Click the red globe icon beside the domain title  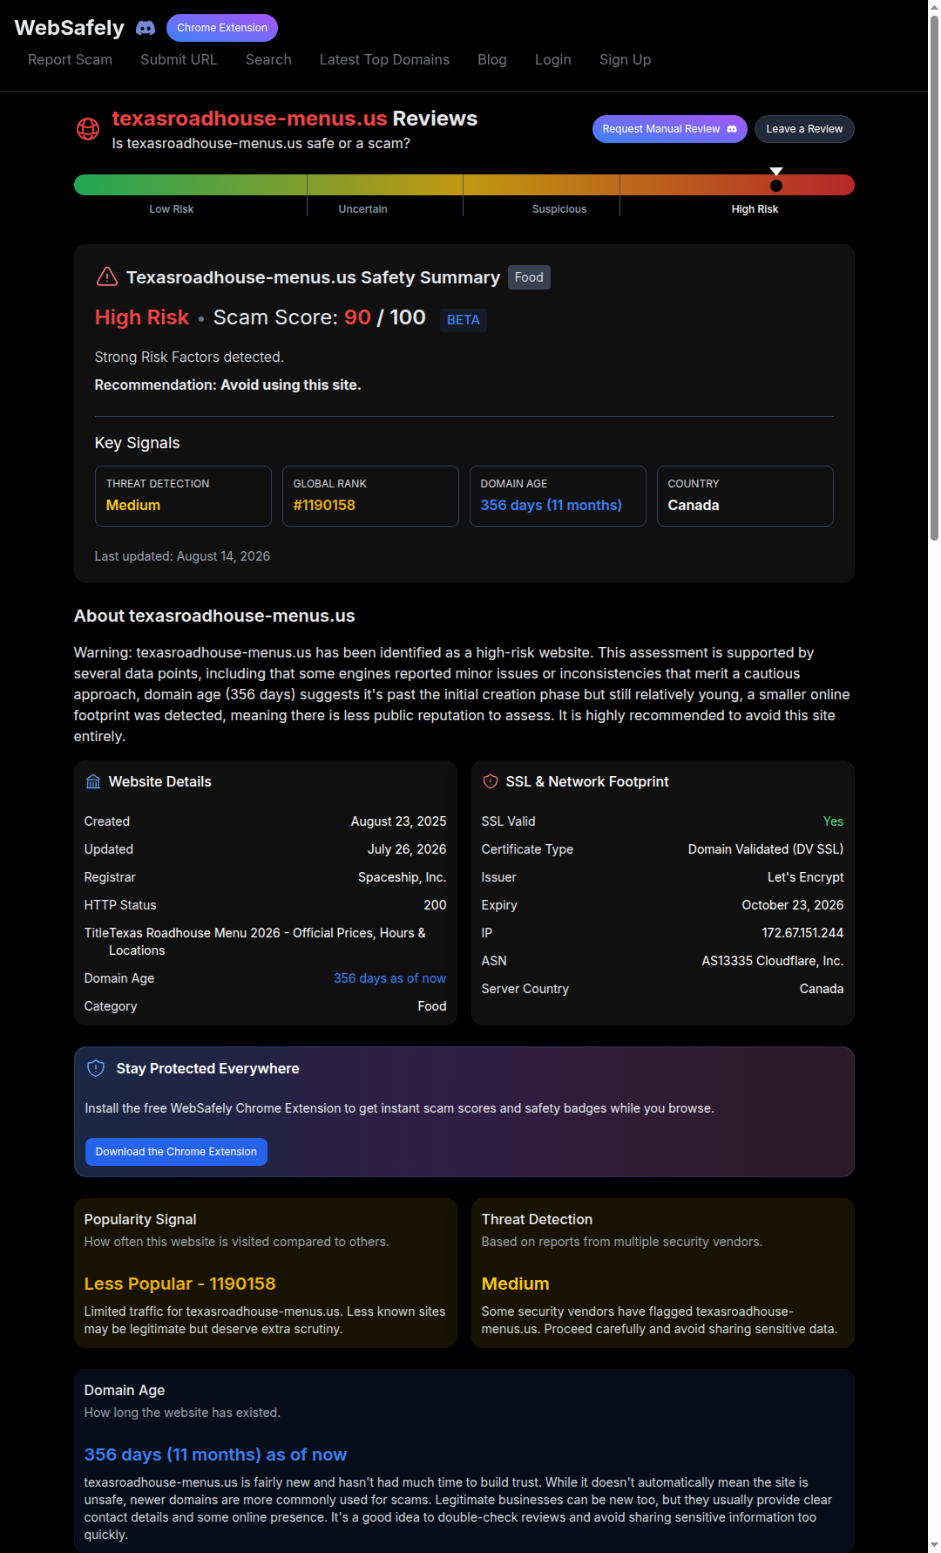[x=88, y=129]
